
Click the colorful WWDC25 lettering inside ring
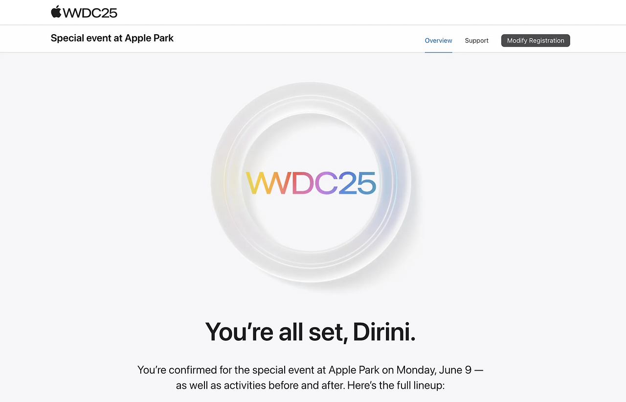[311, 183]
